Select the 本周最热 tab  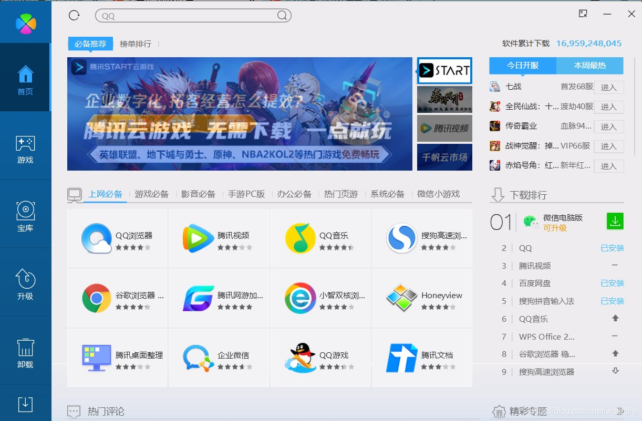[x=590, y=66]
